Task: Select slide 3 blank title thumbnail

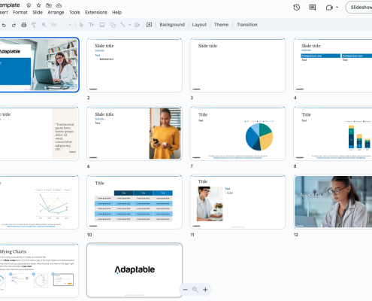Action: (237, 65)
